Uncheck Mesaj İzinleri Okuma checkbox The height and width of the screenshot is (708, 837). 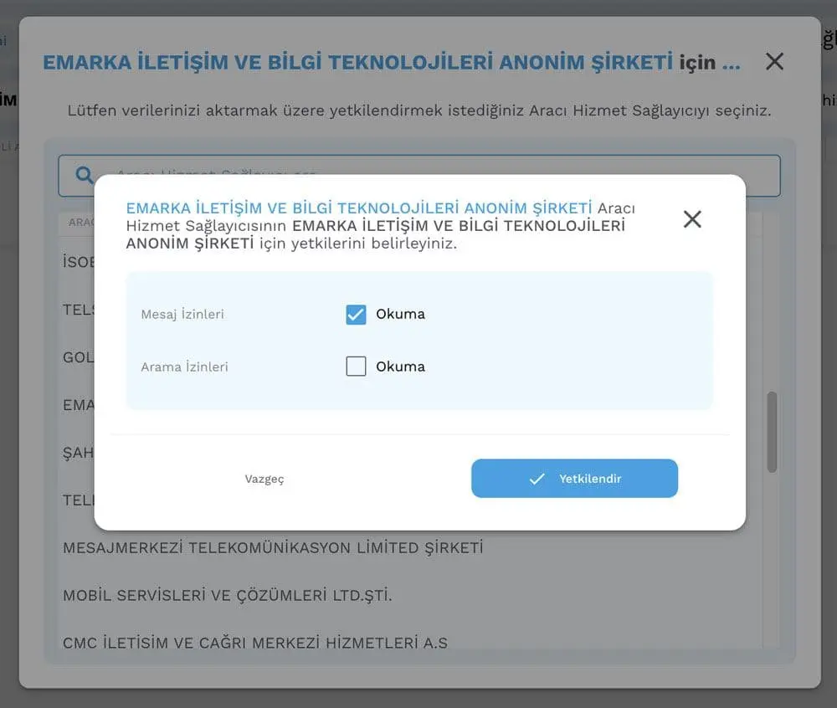pos(356,315)
